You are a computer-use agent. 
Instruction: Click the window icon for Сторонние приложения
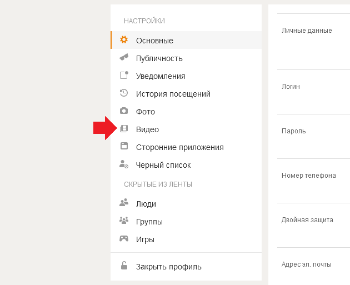coord(124,146)
